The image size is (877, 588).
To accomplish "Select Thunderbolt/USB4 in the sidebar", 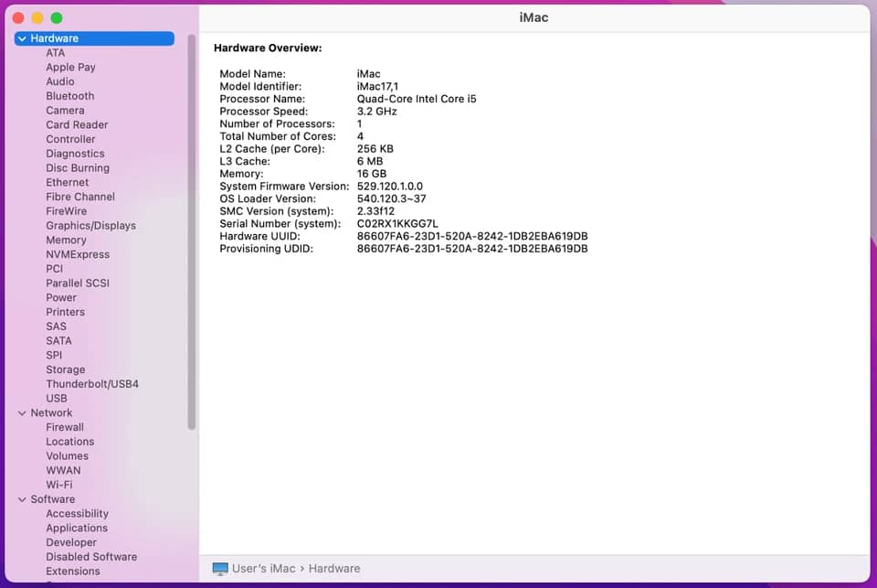I will click(92, 384).
